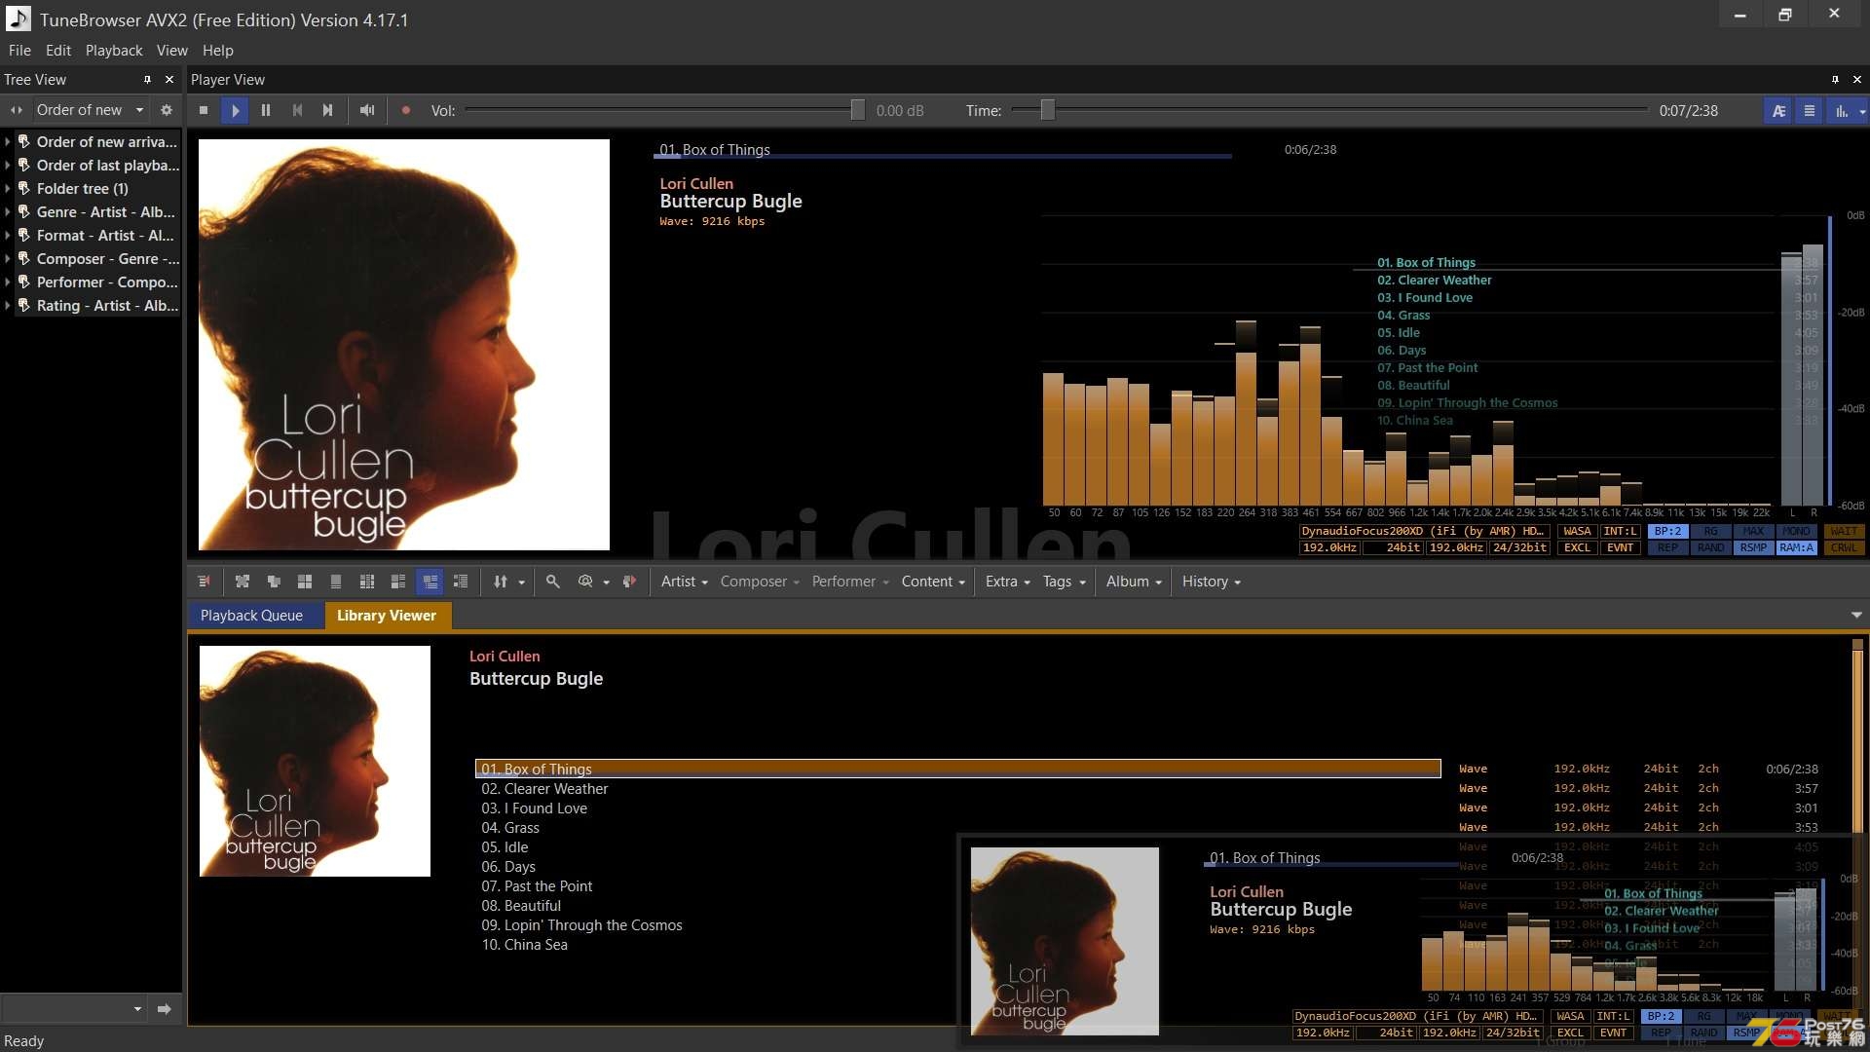1870x1052 pixels.
Task: Select the list-cover-list layout icon
Action: 367,582
